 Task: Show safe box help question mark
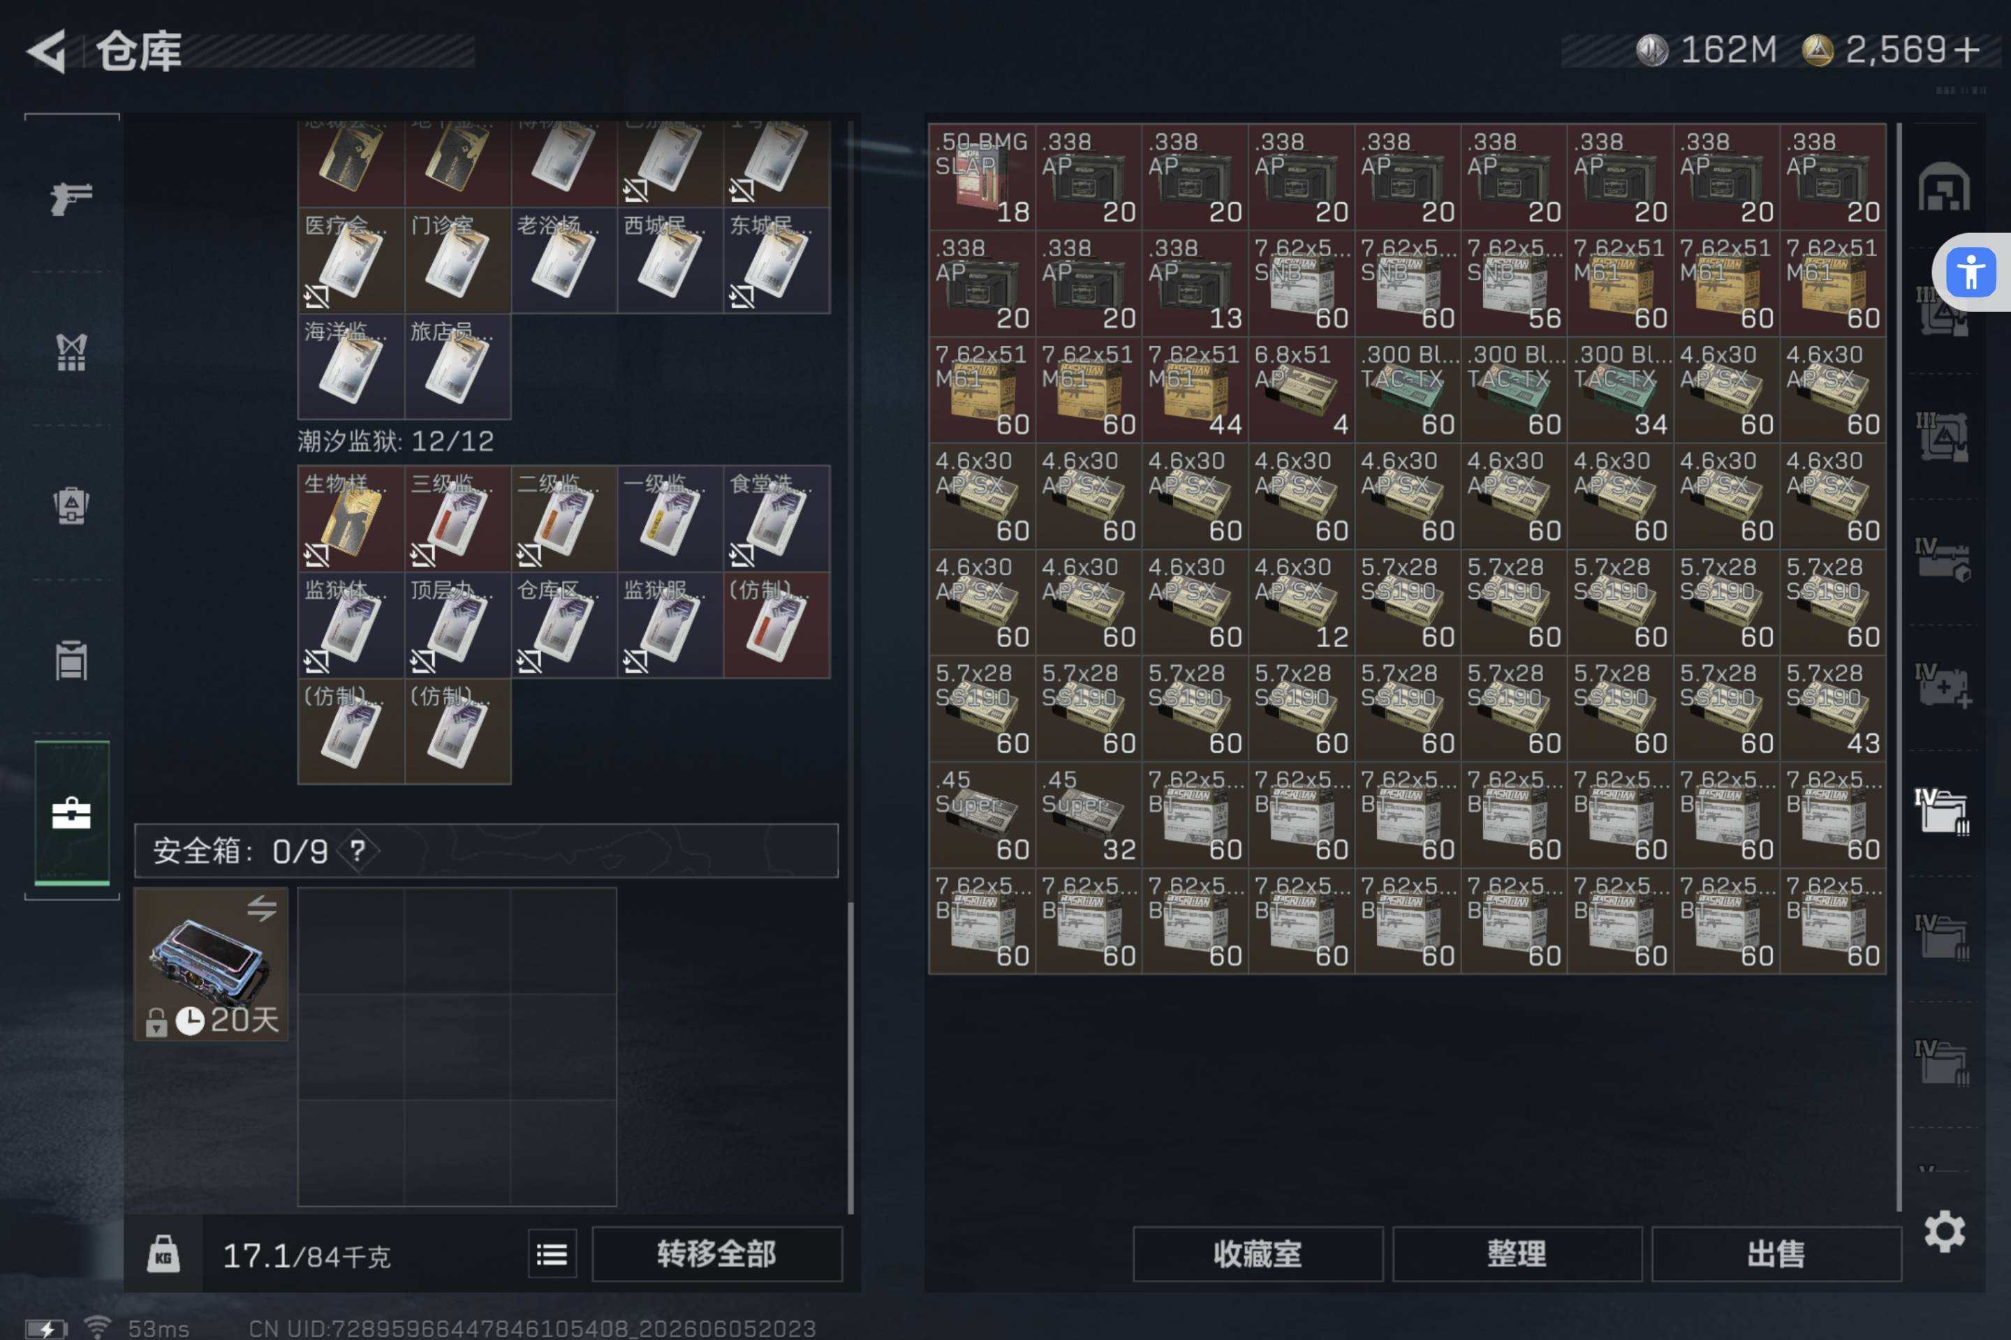[358, 850]
